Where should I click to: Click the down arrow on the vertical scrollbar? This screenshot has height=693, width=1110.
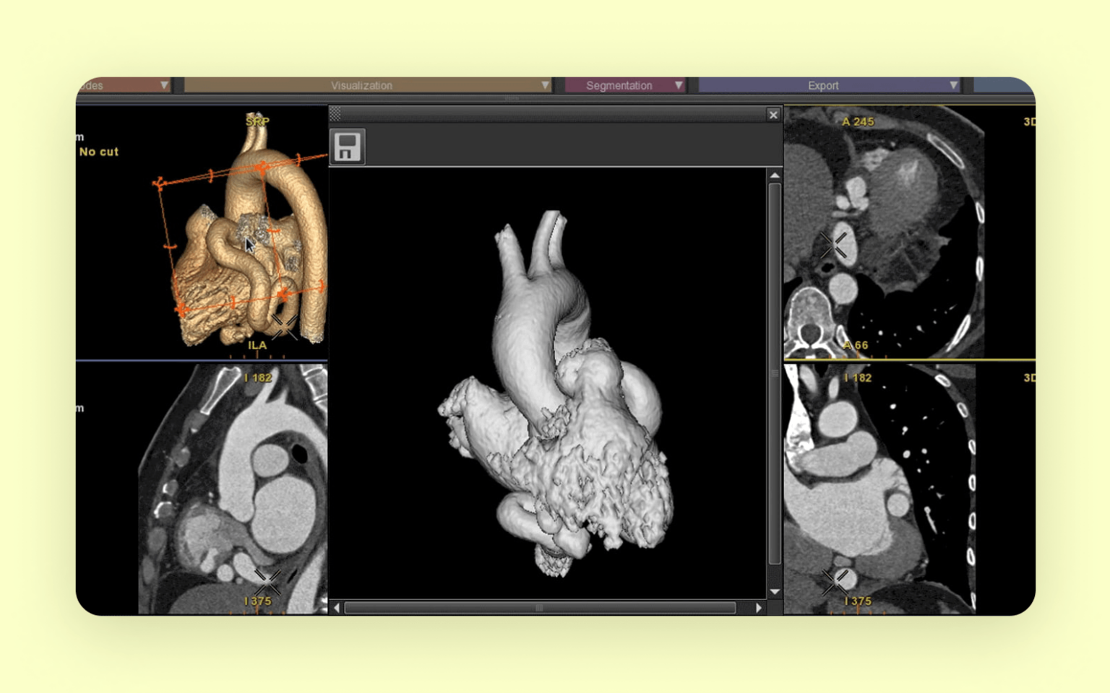click(774, 590)
